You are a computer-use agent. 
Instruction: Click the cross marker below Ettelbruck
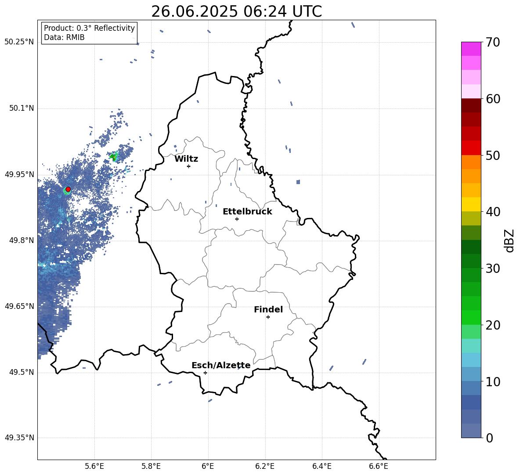click(237, 219)
